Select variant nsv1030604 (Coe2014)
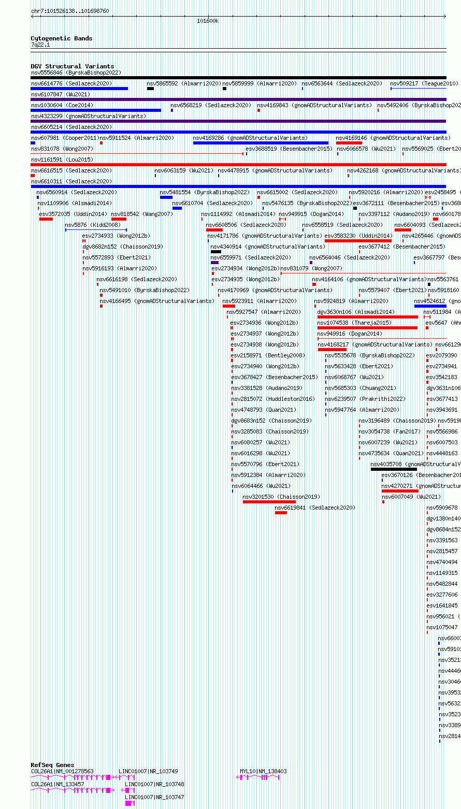The image size is (461, 809). (x=62, y=105)
